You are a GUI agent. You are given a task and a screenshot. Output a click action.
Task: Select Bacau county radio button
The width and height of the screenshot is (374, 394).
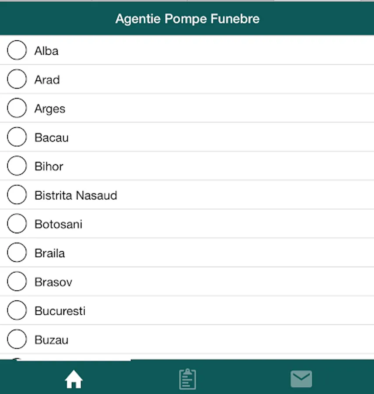tap(17, 137)
